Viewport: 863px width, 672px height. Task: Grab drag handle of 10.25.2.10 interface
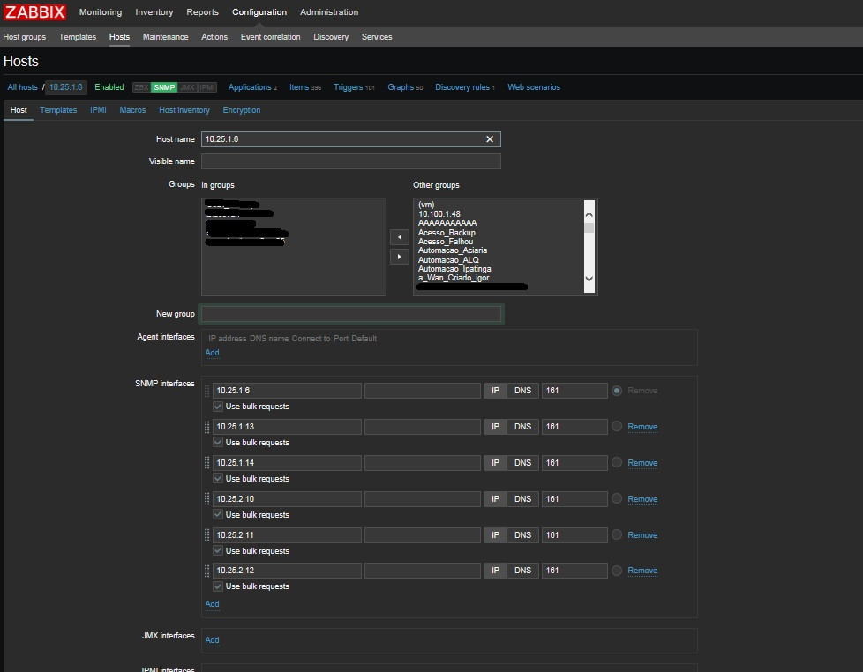pos(207,499)
